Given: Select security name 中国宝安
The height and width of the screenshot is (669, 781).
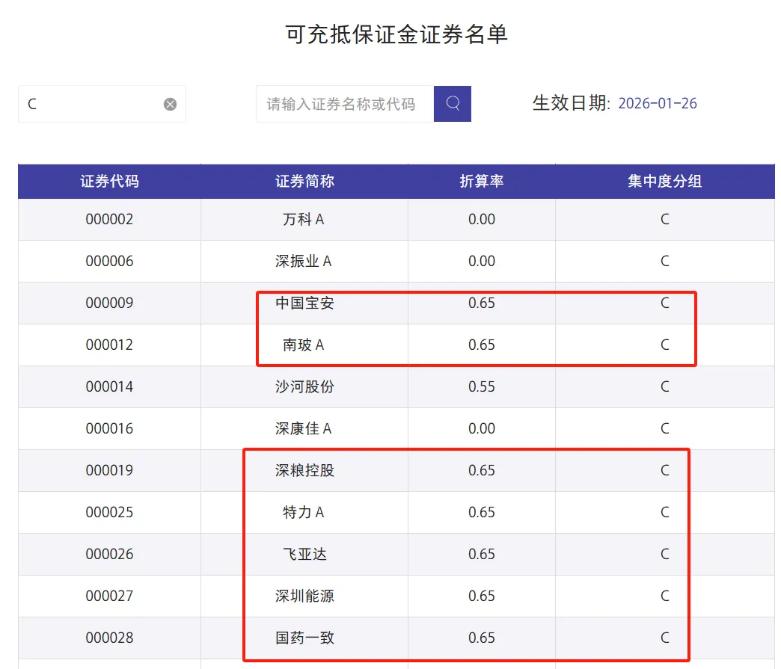Looking at the screenshot, I should click(304, 303).
